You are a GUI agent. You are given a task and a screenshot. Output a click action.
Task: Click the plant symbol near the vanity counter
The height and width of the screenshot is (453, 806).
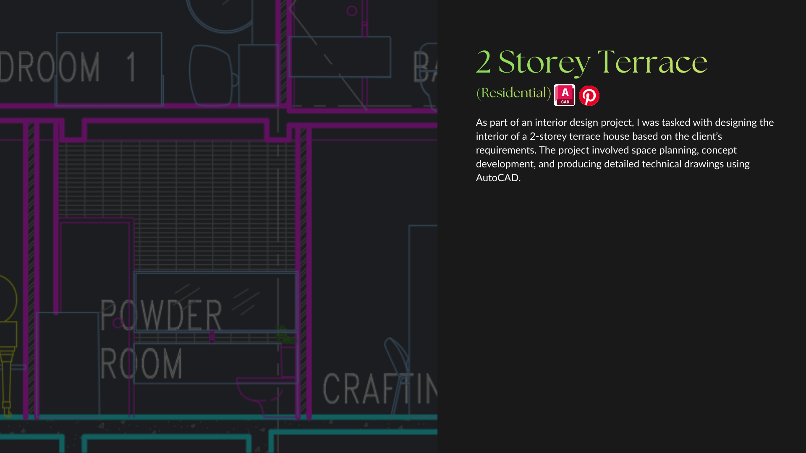click(x=285, y=336)
